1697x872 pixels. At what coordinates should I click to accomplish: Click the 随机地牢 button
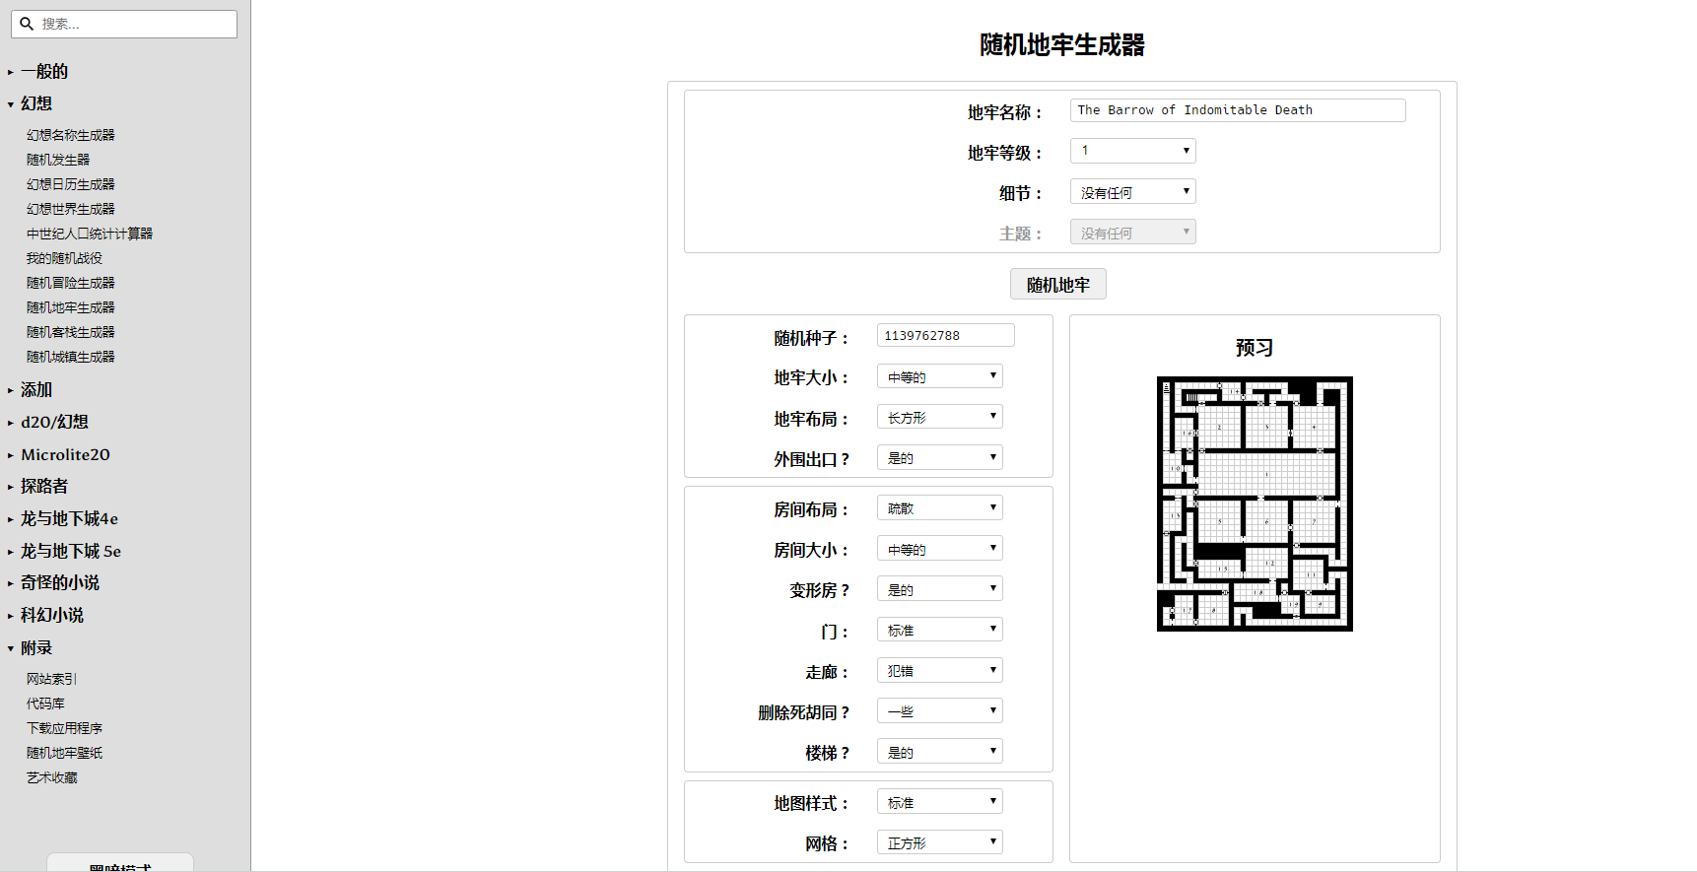pyautogui.click(x=1058, y=284)
